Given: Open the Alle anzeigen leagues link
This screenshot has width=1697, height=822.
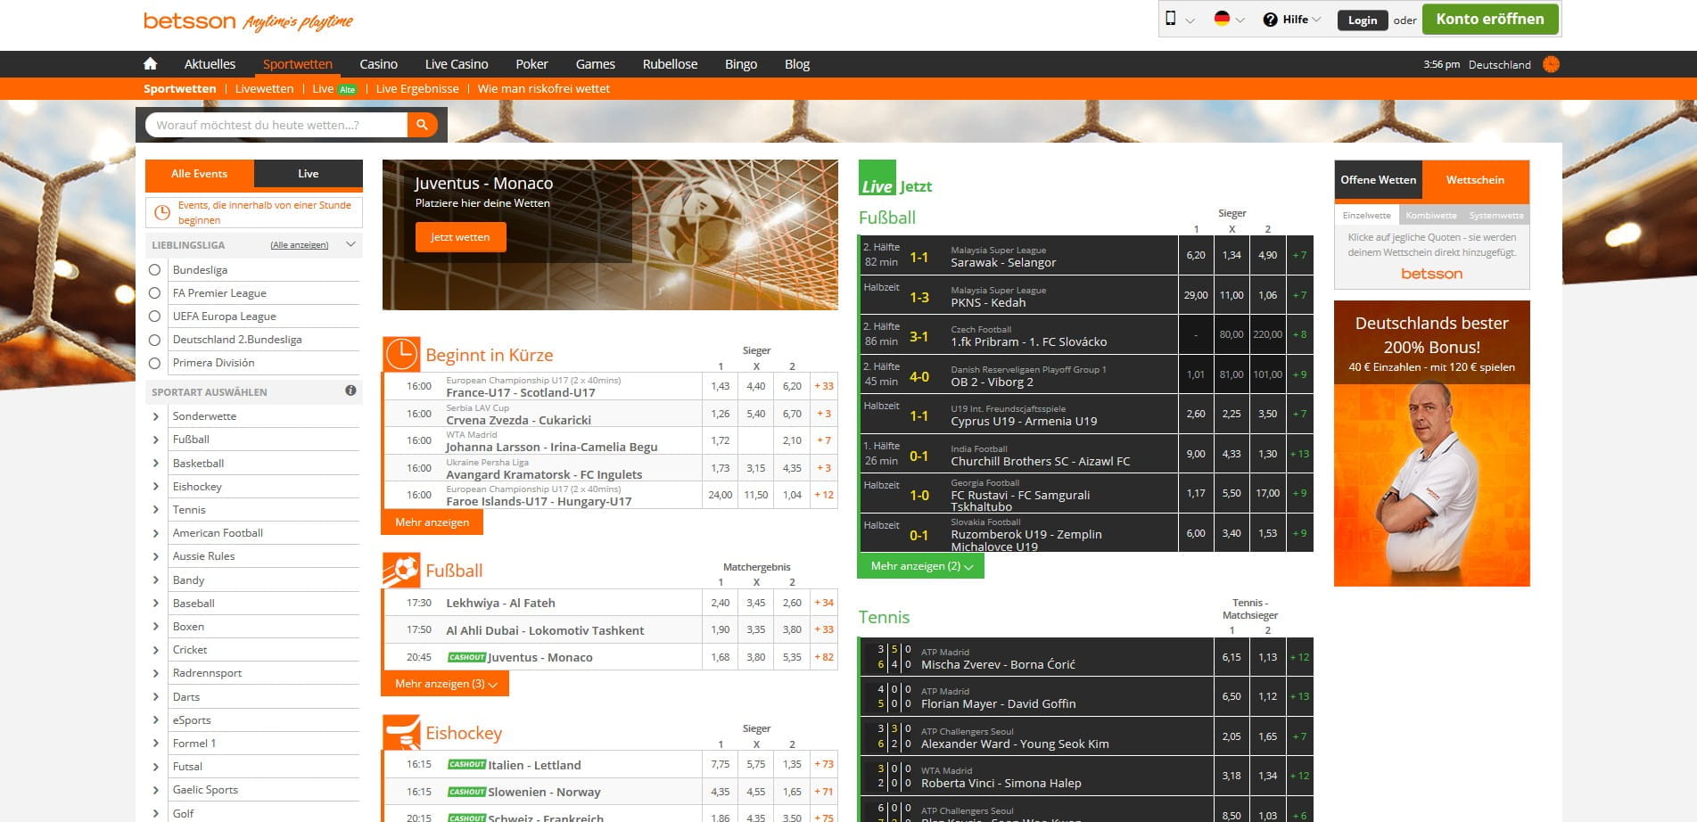Looking at the screenshot, I should pos(300,245).
